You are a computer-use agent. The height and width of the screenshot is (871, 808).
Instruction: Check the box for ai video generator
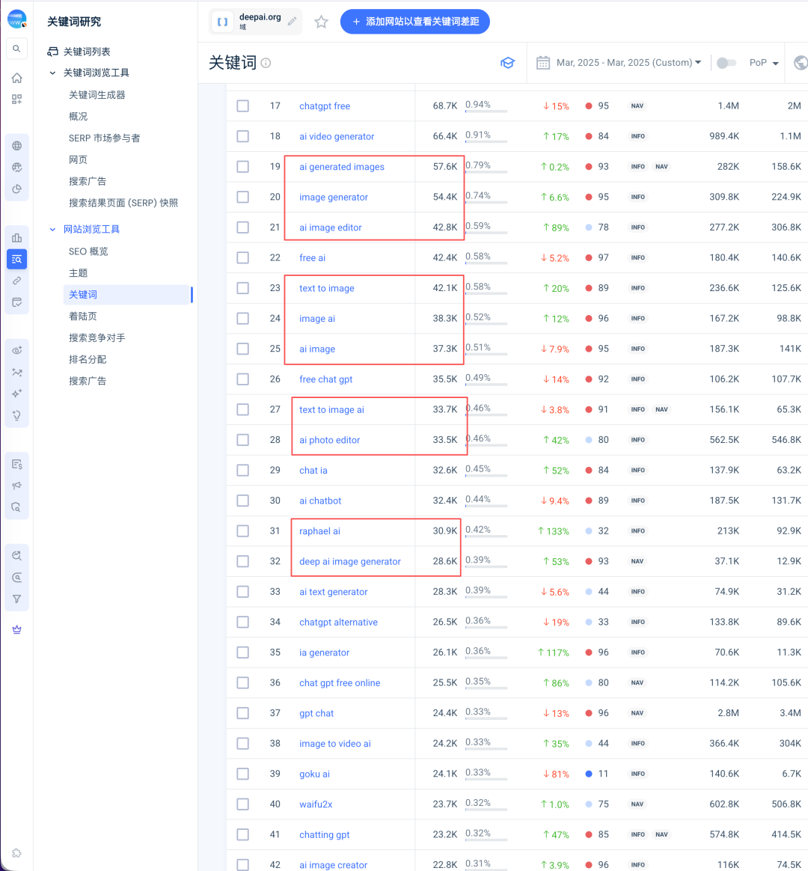coord(242,136)
